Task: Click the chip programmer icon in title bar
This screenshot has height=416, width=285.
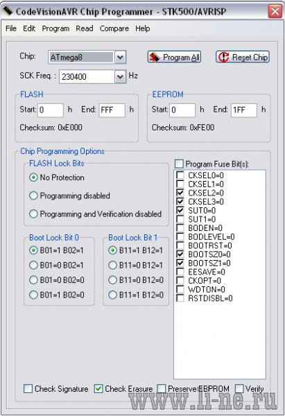Action: tap(8, 11)
